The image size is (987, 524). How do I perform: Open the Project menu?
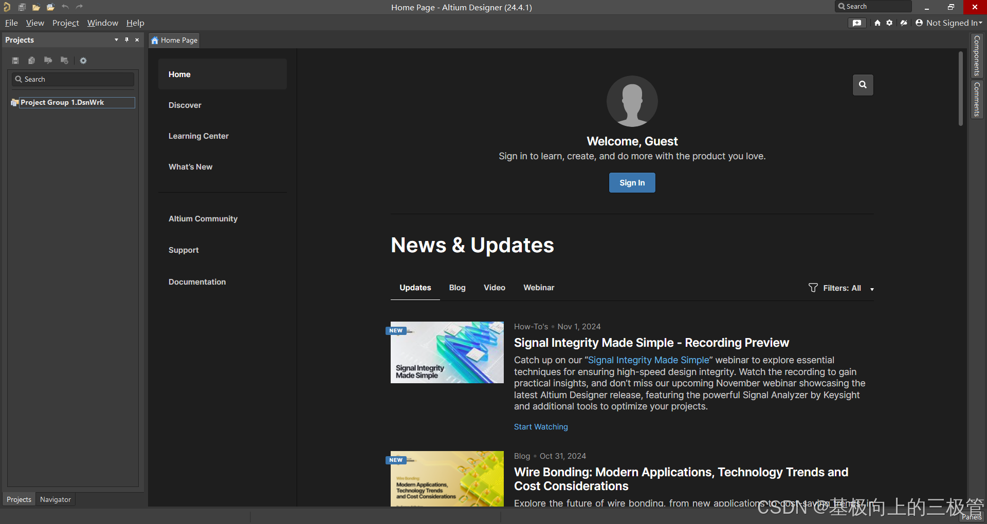click(x=66, y=23)
